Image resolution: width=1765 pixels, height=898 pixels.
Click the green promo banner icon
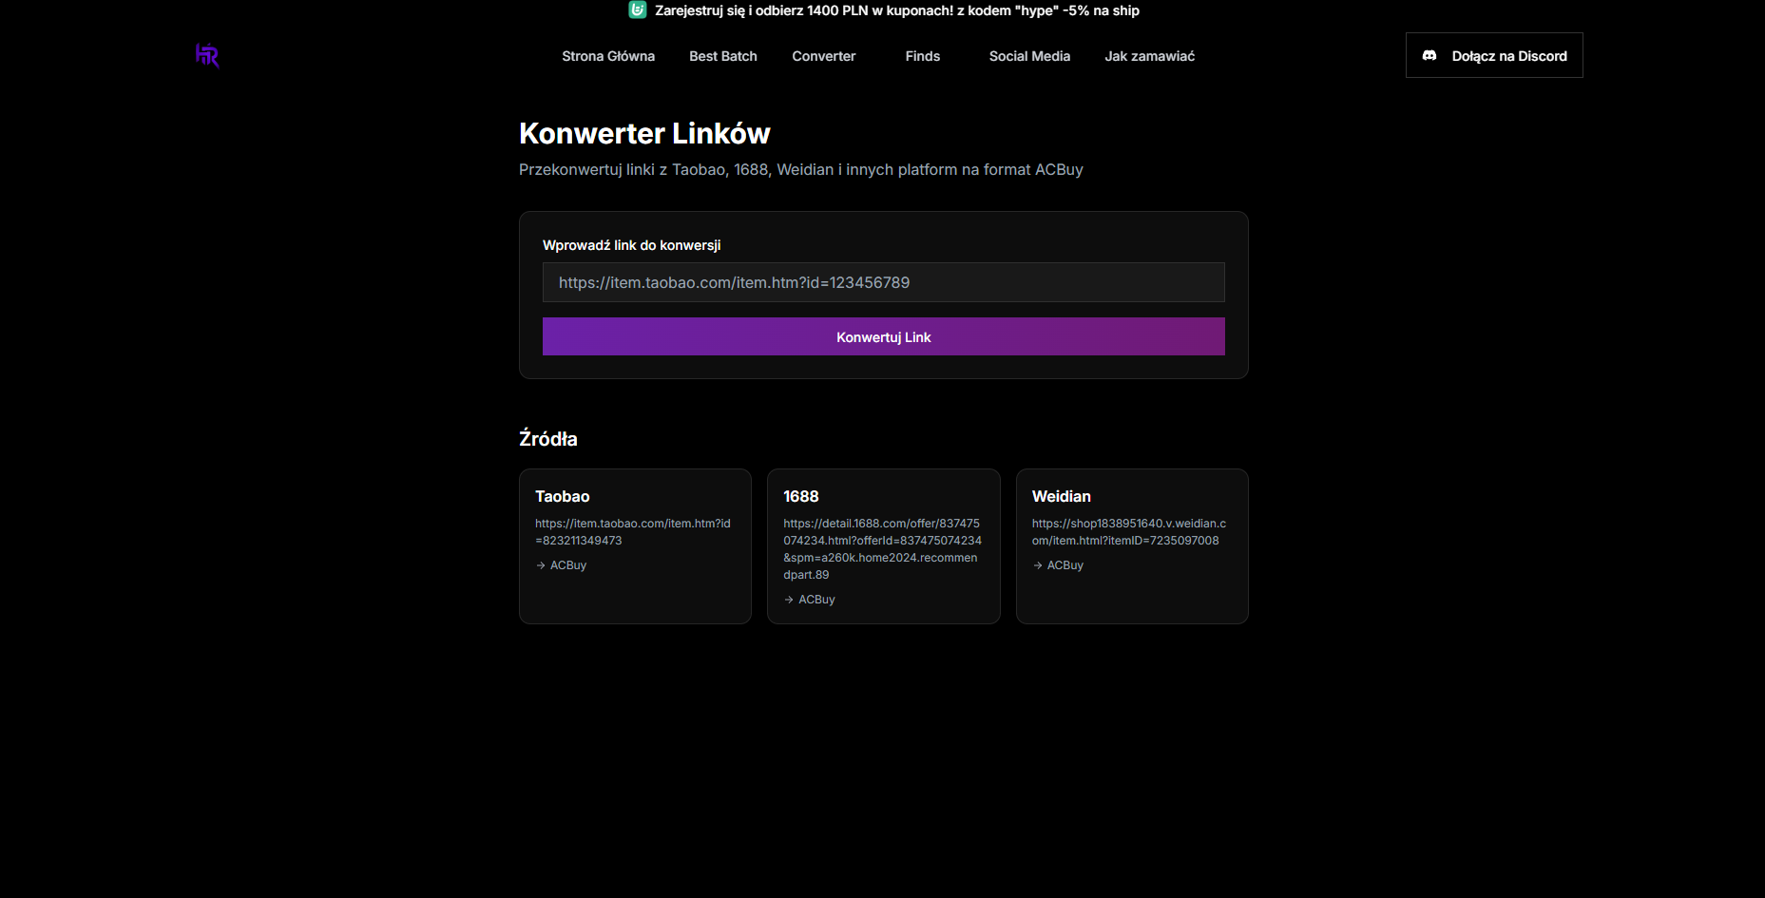[x=638, y=10]
